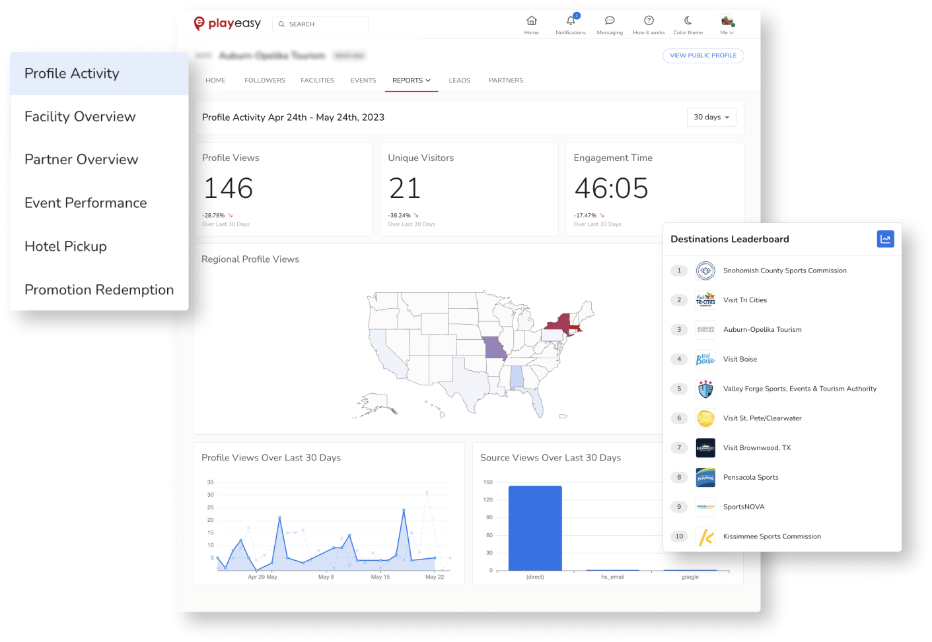
Task: Click the search magnifier icon
Action: click(281, 24)
